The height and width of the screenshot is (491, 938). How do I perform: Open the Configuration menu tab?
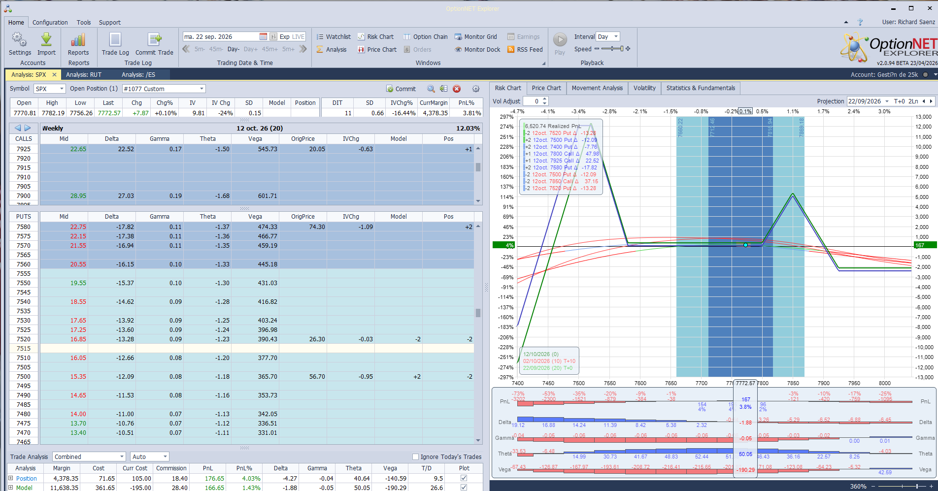pos(50,22)
